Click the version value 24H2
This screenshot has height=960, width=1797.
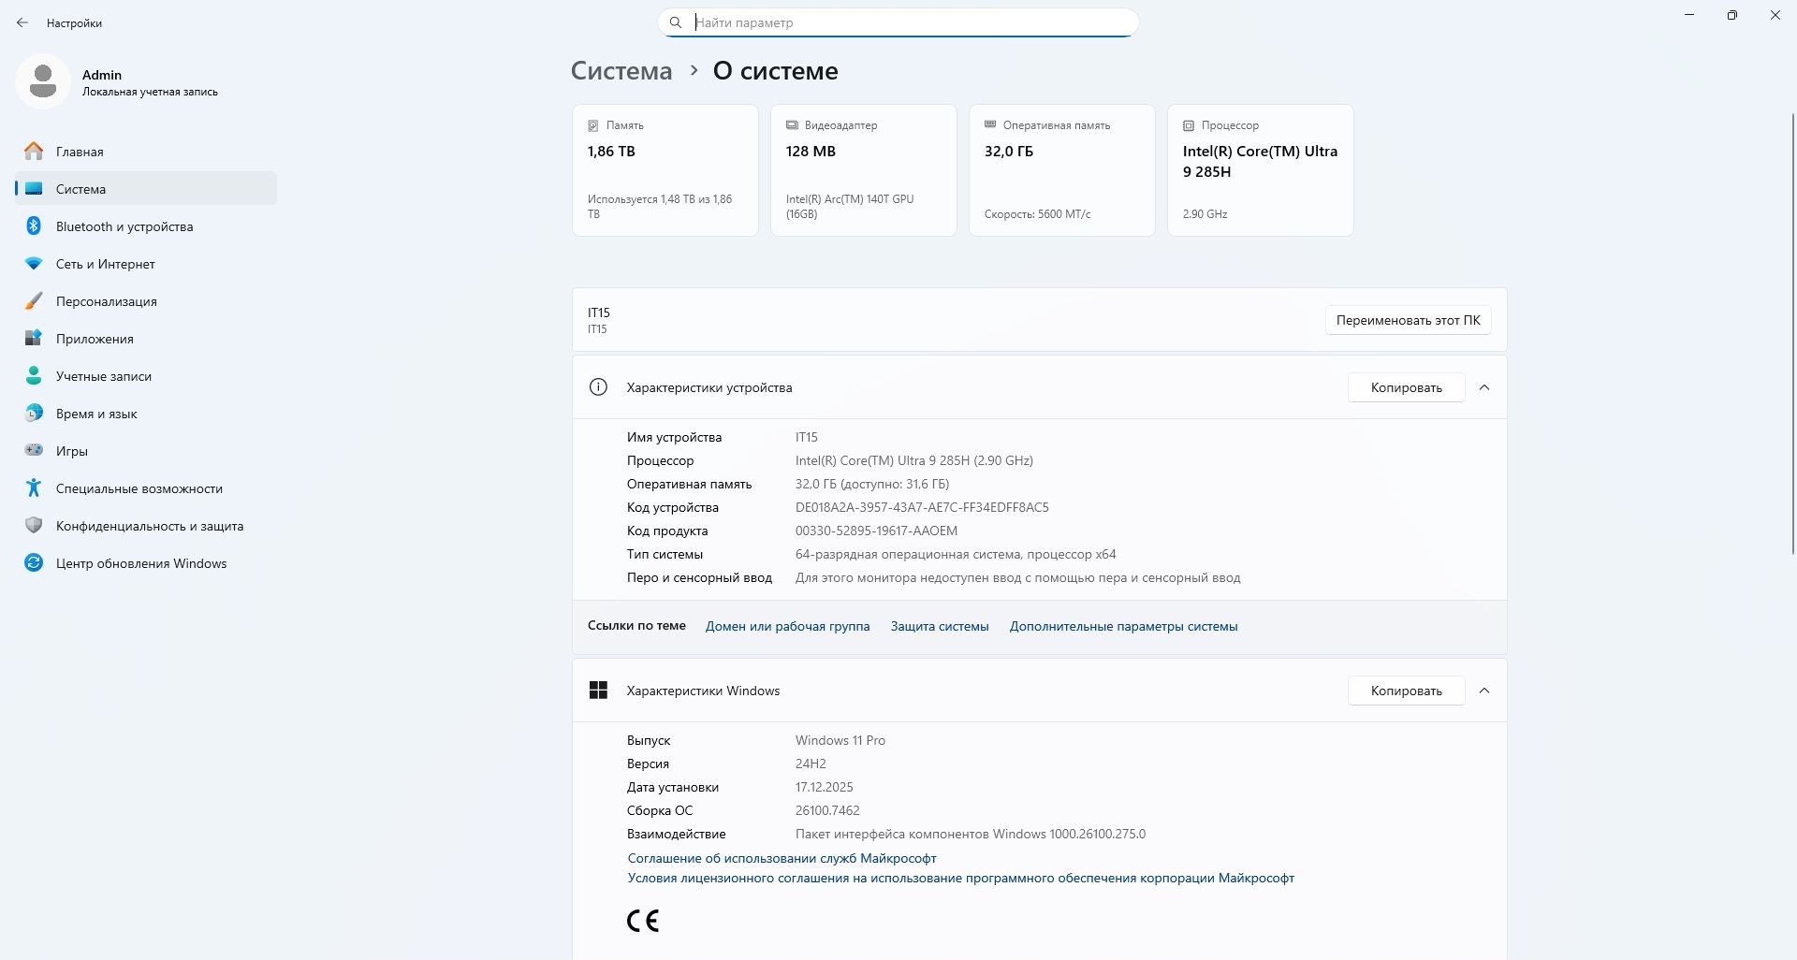811,764
